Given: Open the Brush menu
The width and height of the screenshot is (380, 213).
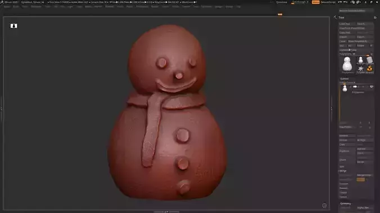Looking at the screenshot, I should pyautogui.click(x=16, y=7).
